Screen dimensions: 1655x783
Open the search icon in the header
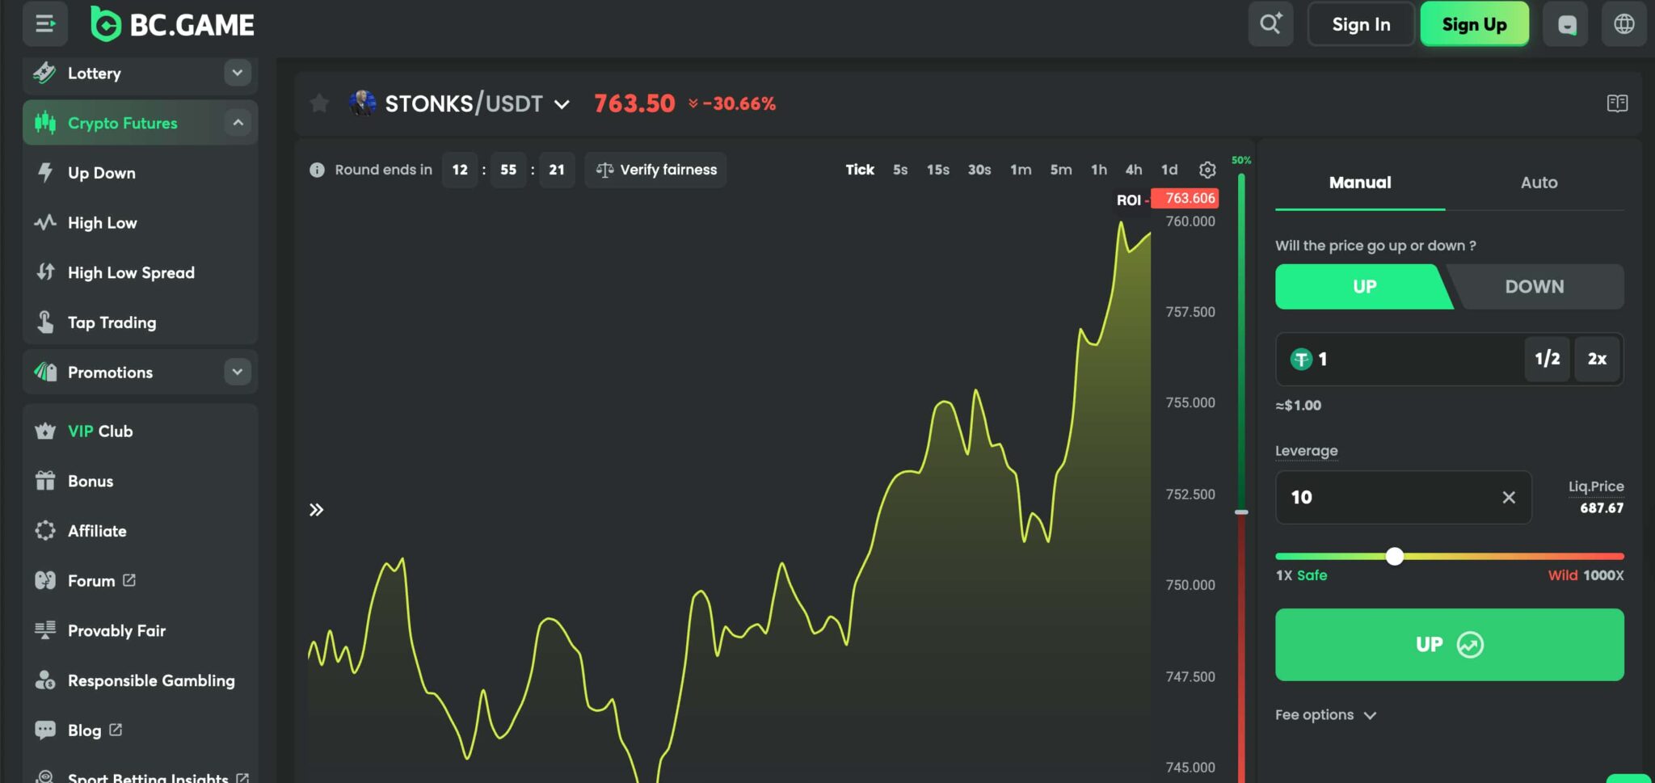pyautogui.click(x=1270, y=24)
